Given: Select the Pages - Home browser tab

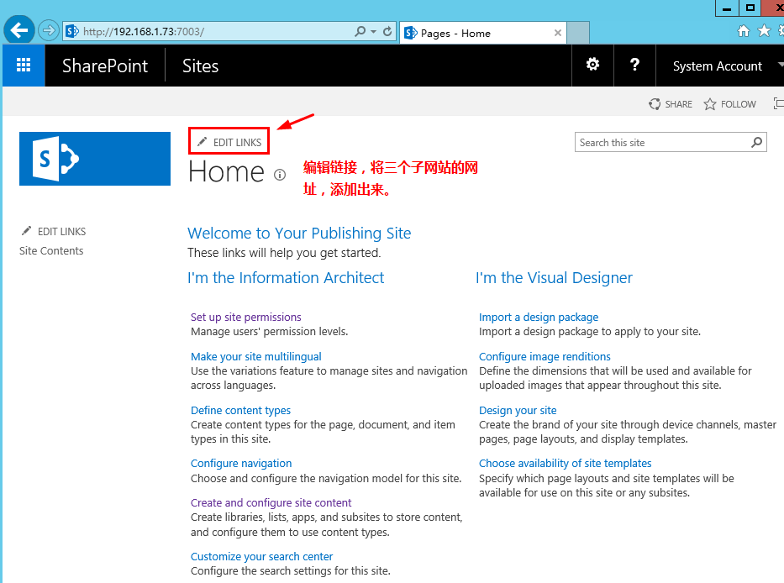Looking at the screenshot, I should click(483, 33).
